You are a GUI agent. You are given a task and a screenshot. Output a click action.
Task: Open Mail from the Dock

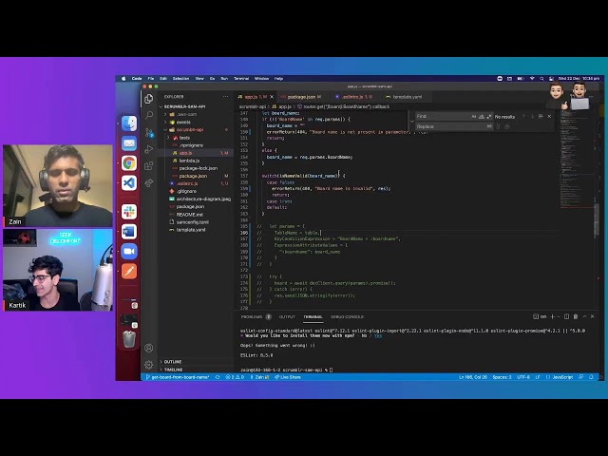tap(129, 143)
